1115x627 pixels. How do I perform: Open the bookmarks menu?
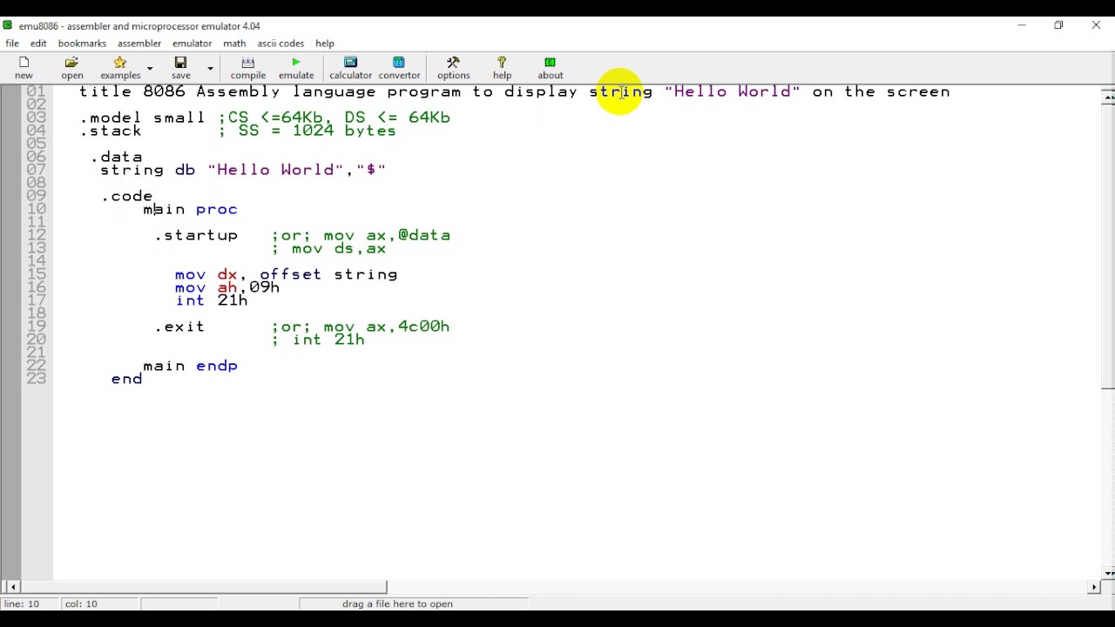82,44
